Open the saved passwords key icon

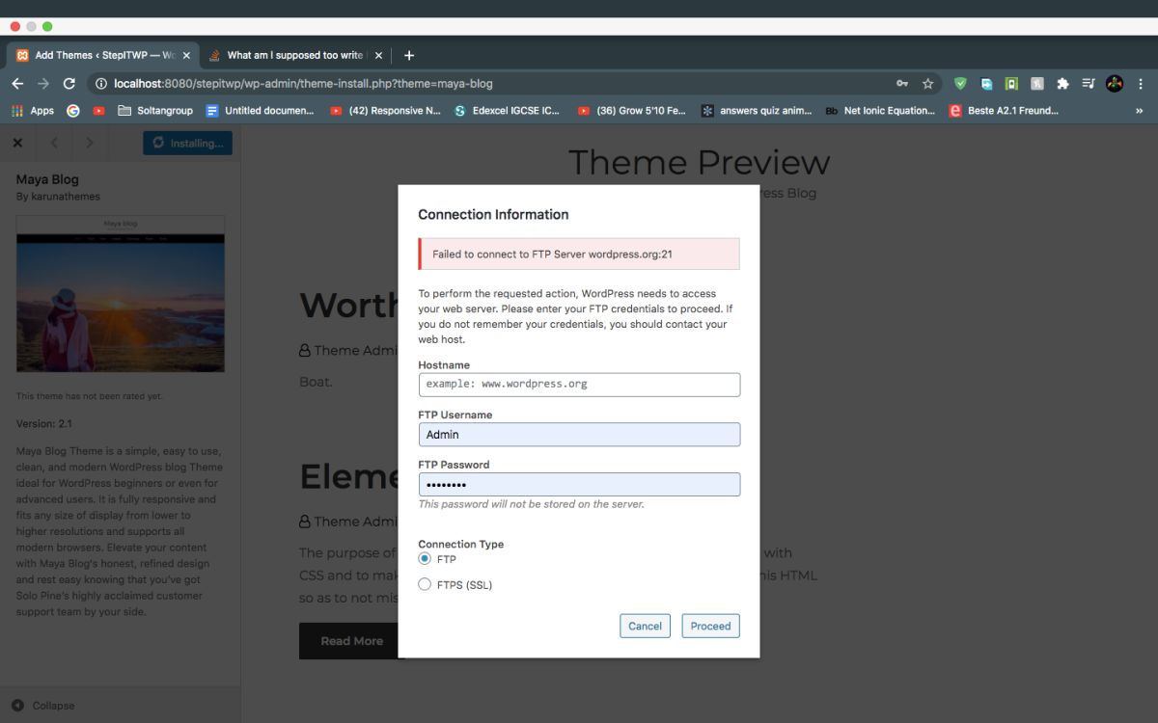point(902,84)
